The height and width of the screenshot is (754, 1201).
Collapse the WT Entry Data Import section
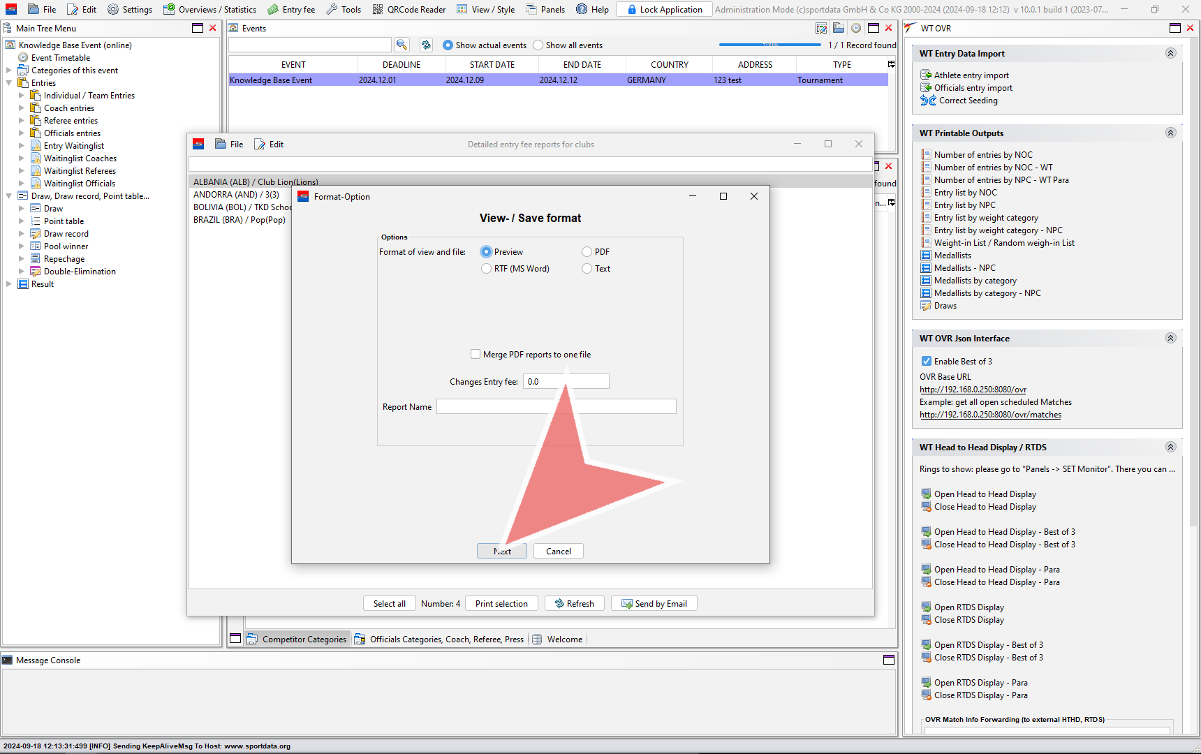[x=1171, y=54]
